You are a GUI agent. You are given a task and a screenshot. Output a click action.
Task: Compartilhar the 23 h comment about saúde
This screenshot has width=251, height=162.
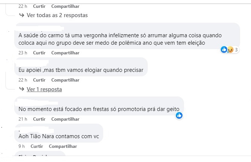(65, 53)
